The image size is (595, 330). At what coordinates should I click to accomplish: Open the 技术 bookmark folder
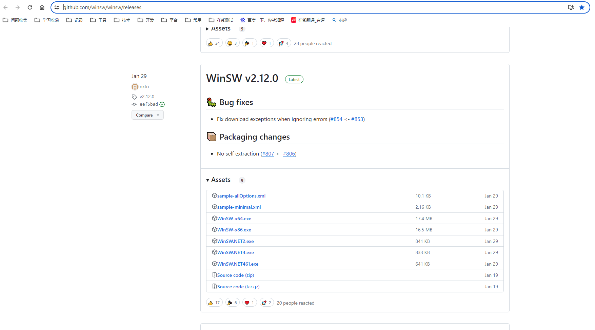coord(122,20)
